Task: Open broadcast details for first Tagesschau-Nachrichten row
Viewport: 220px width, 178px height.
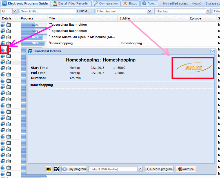Action: [x=3, y=25]
